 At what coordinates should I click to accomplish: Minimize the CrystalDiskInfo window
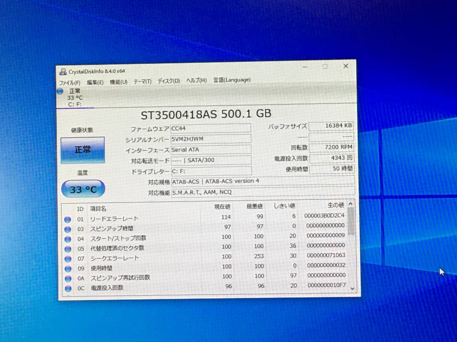pos(305,67)
